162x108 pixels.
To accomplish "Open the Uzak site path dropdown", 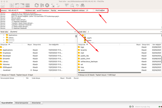I will click(x=161, y=32).
